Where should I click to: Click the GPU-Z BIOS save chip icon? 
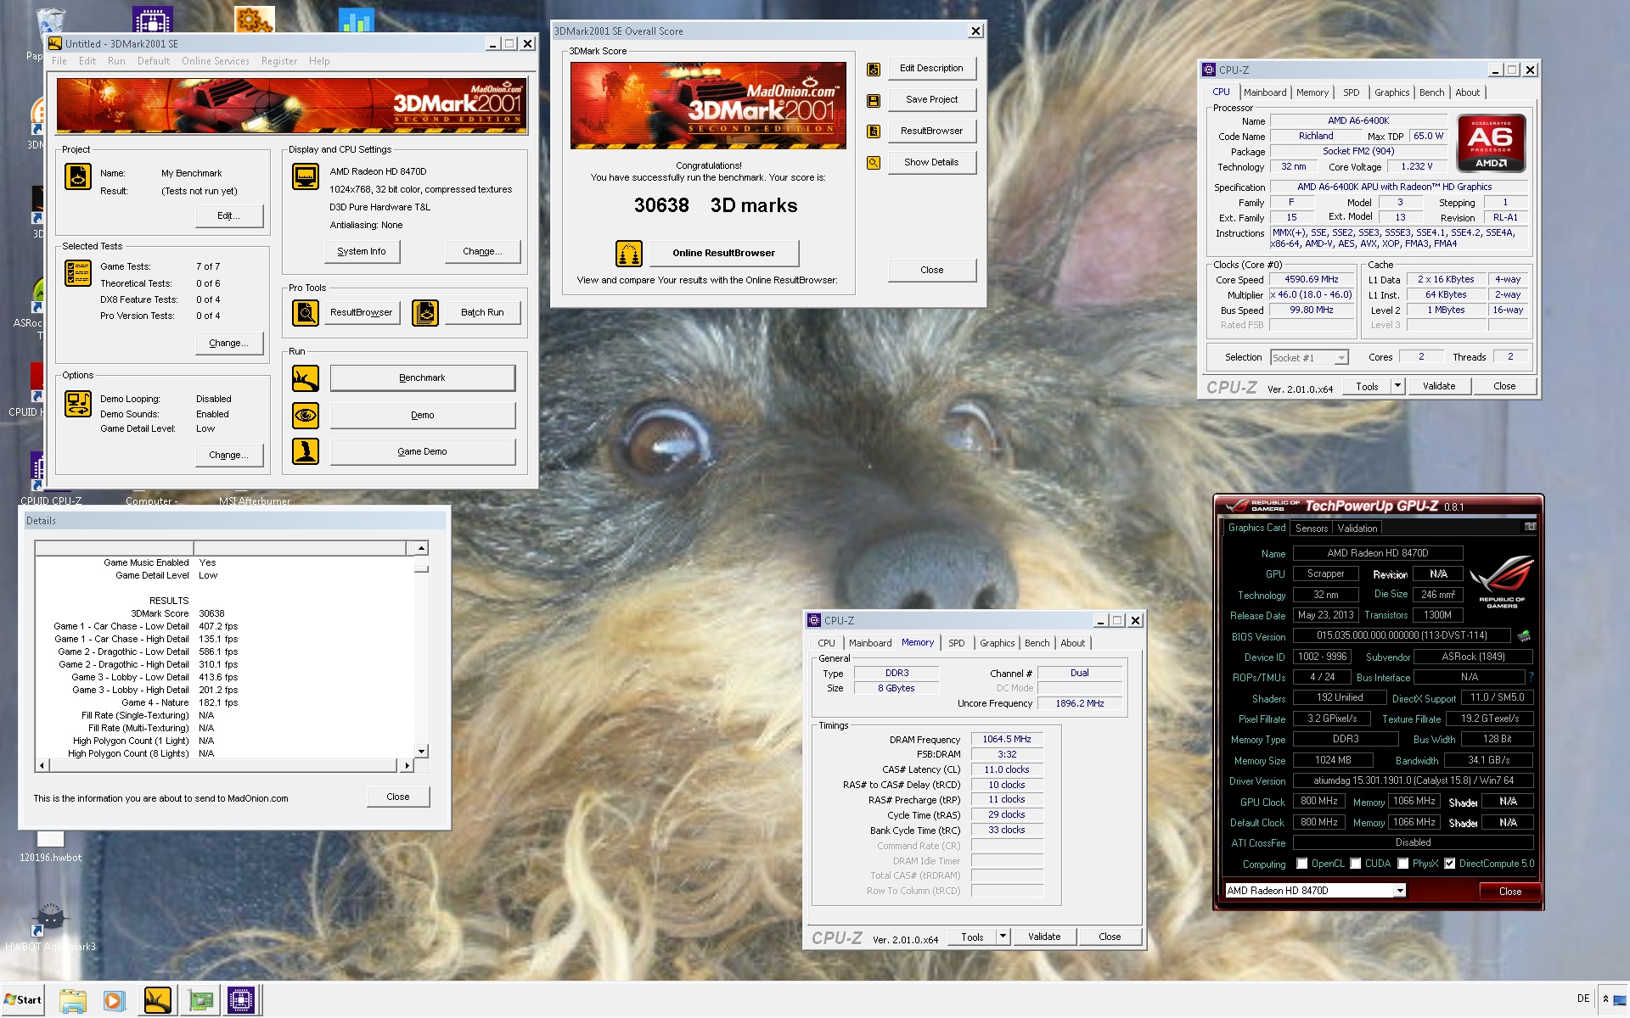(x=1524, y=635)
